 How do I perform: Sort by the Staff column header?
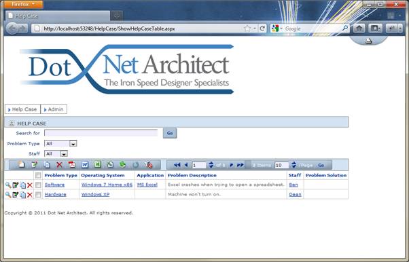[x=295, y=175]
